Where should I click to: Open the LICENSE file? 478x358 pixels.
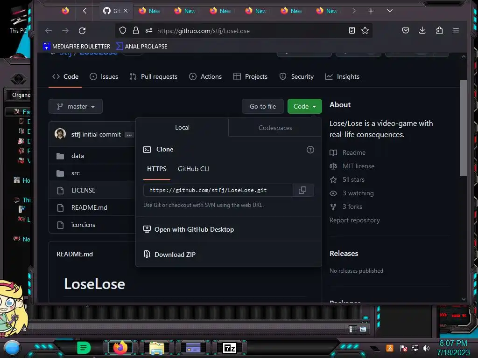click(83, 190)
